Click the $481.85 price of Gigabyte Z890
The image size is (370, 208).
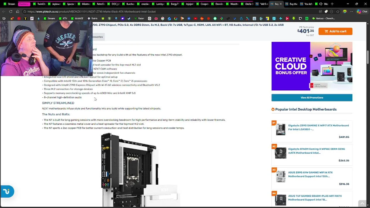click(344, 137)
